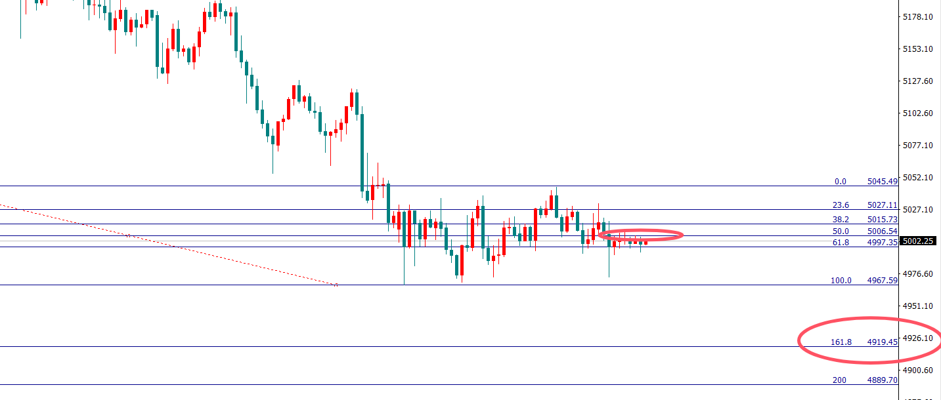Click the 5102.60 price axis label
Viewport: 941px width, 400px height.
click(x=919, y=113)
